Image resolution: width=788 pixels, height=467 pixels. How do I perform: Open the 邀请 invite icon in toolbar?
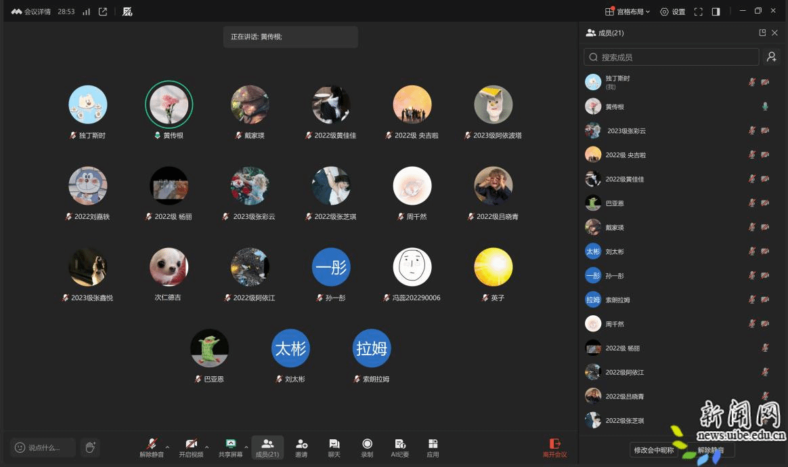(301, 447)
